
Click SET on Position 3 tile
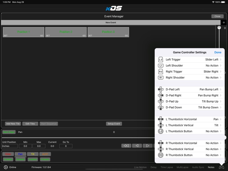coord(90,36)
